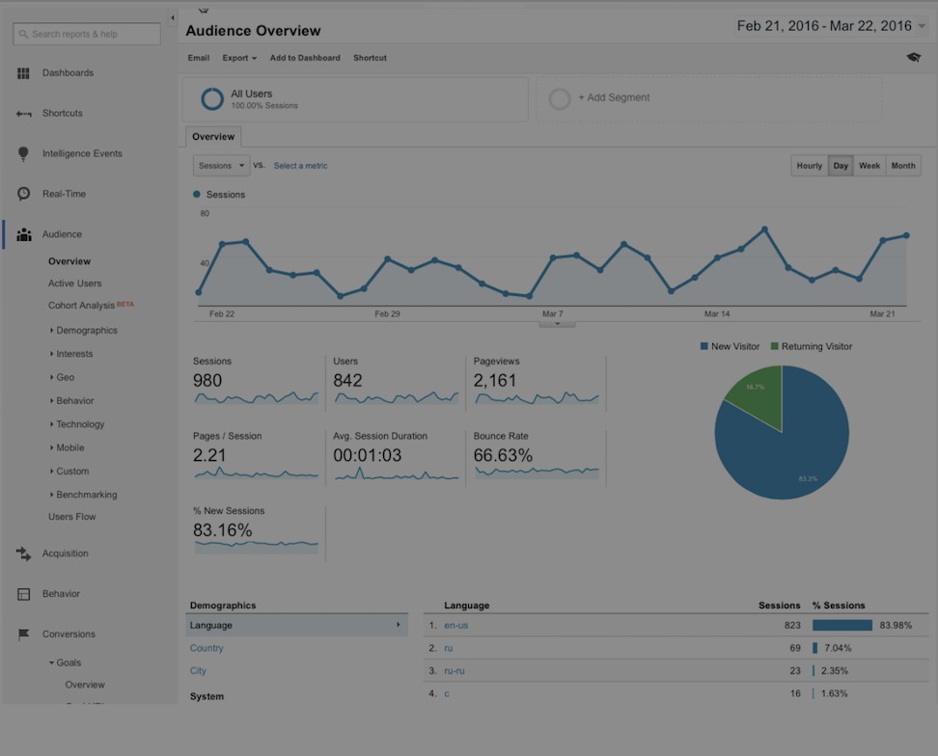
Task: Select the Overview tab
Action: pos(213,137)
